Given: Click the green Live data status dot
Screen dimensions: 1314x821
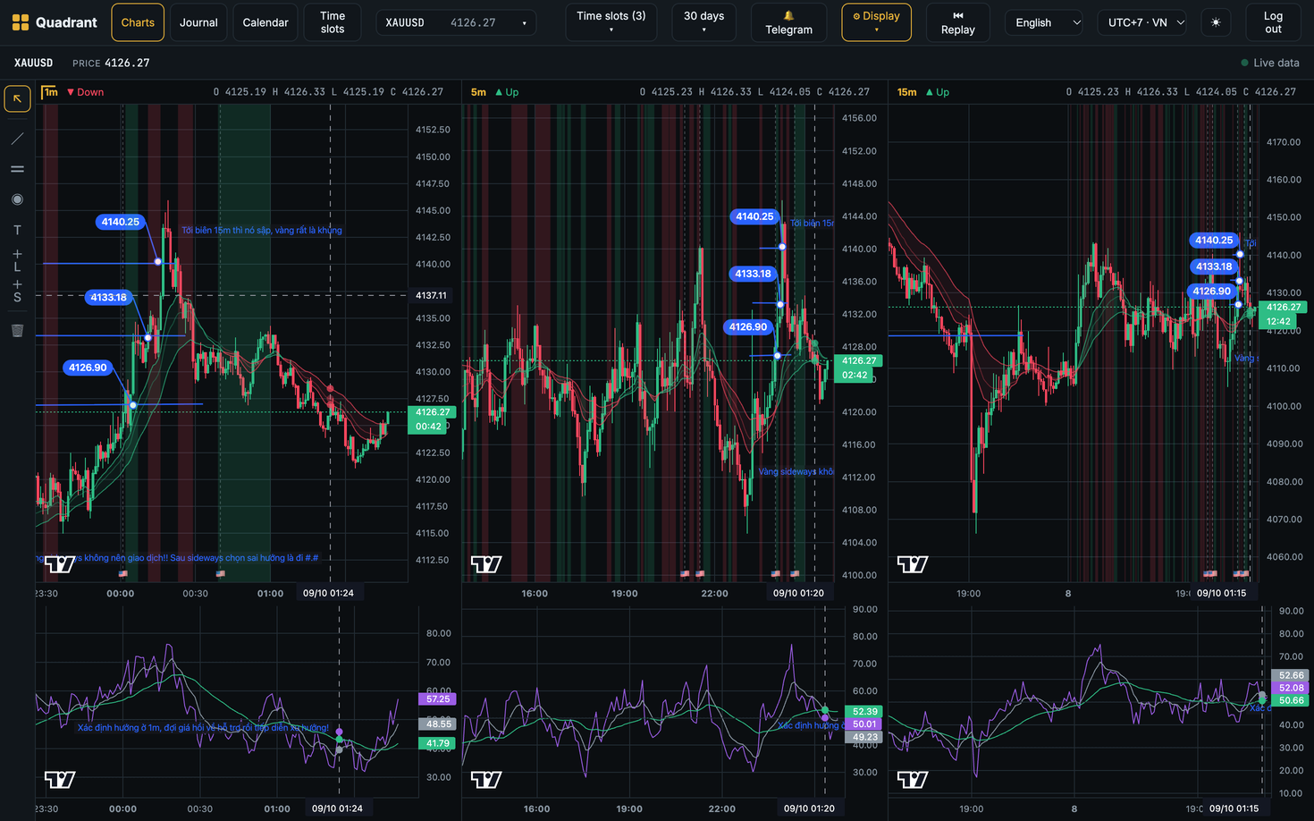Looking at the screenshot, I should 1244,63.
